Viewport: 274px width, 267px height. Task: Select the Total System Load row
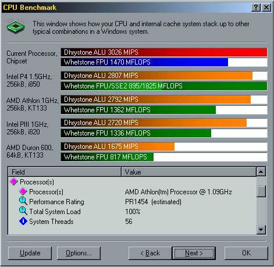pyautogui.click(x=132, y=212)
